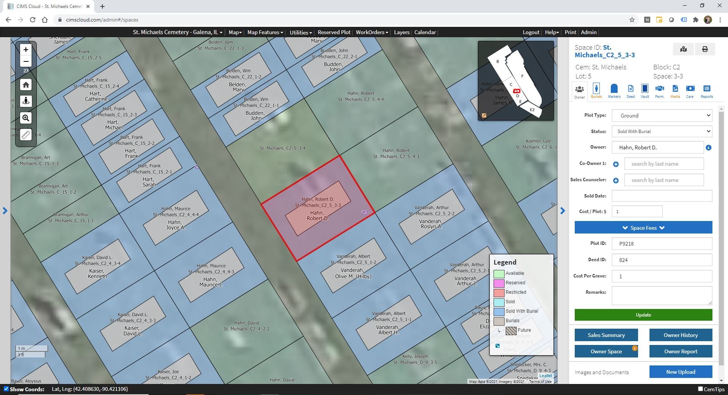Open the Media panel icon
728x395 pixels.
click(675, 90)
